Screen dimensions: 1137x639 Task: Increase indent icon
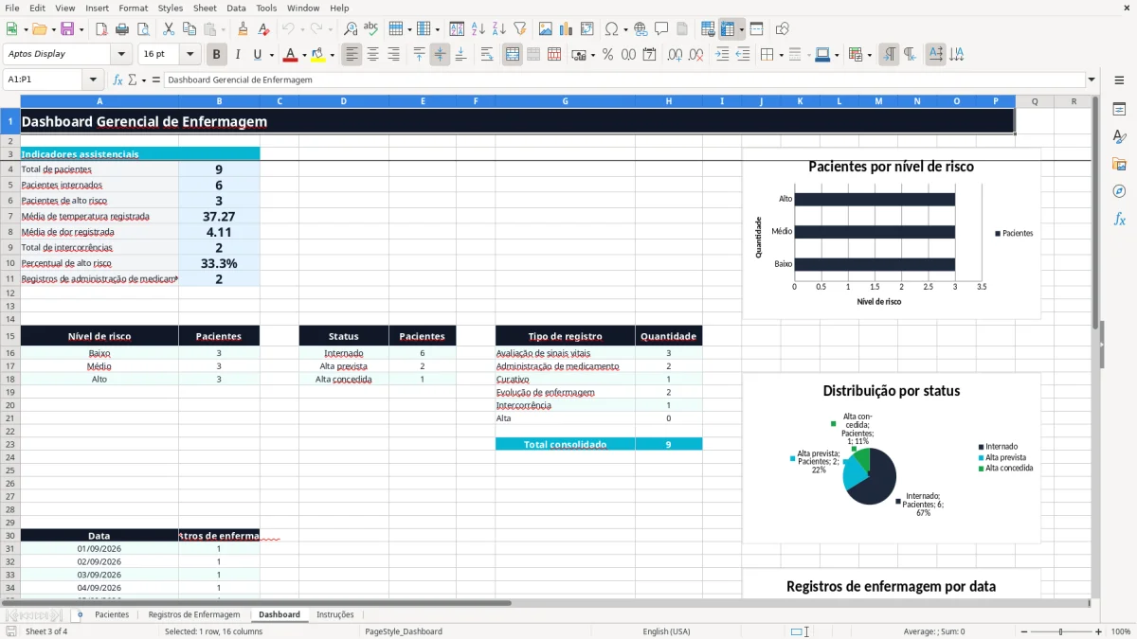tap(722, 55)
